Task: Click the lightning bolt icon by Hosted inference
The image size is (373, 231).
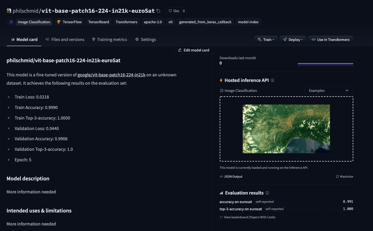Action: click(x=221, y=80)
